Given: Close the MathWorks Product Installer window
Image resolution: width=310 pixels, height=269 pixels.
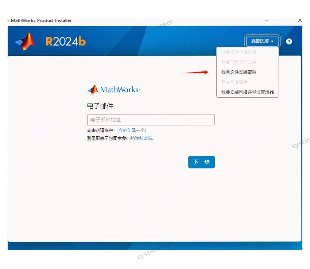Looking at the screenshot, I should pos(300,20).
